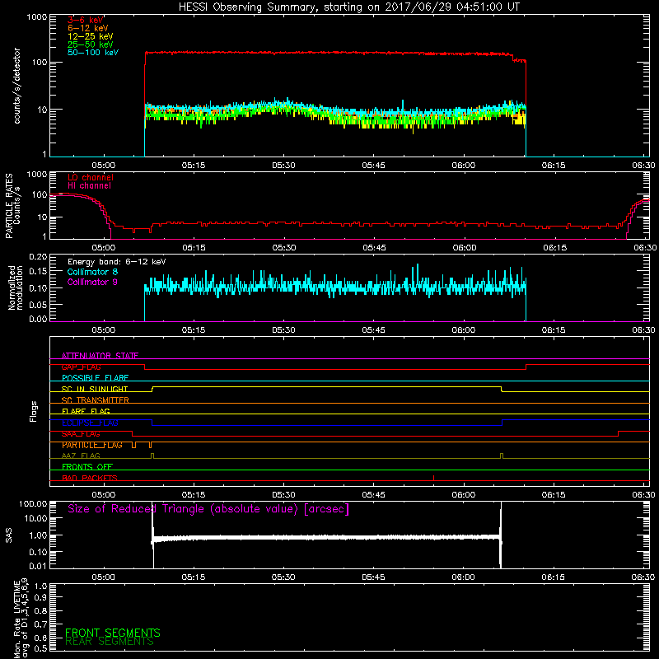Click the 06:15 time tick below the SAS panel
The width and height of the screenshot is (659, 659).
click(553, 577)
